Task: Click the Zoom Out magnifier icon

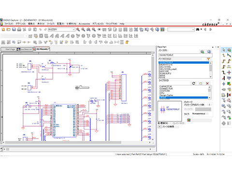Action: pos(83,29)
